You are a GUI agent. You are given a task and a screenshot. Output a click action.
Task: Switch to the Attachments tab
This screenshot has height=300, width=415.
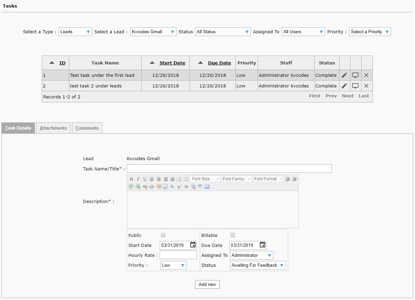tap(53, 128)
